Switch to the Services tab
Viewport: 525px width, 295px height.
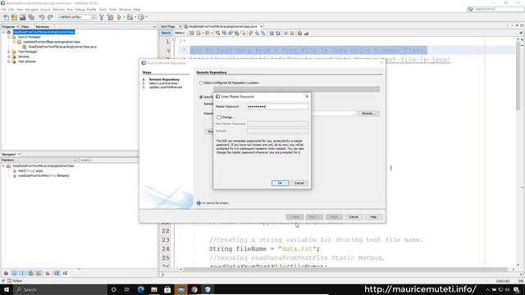pyautogui.click(x=42, y=27)
